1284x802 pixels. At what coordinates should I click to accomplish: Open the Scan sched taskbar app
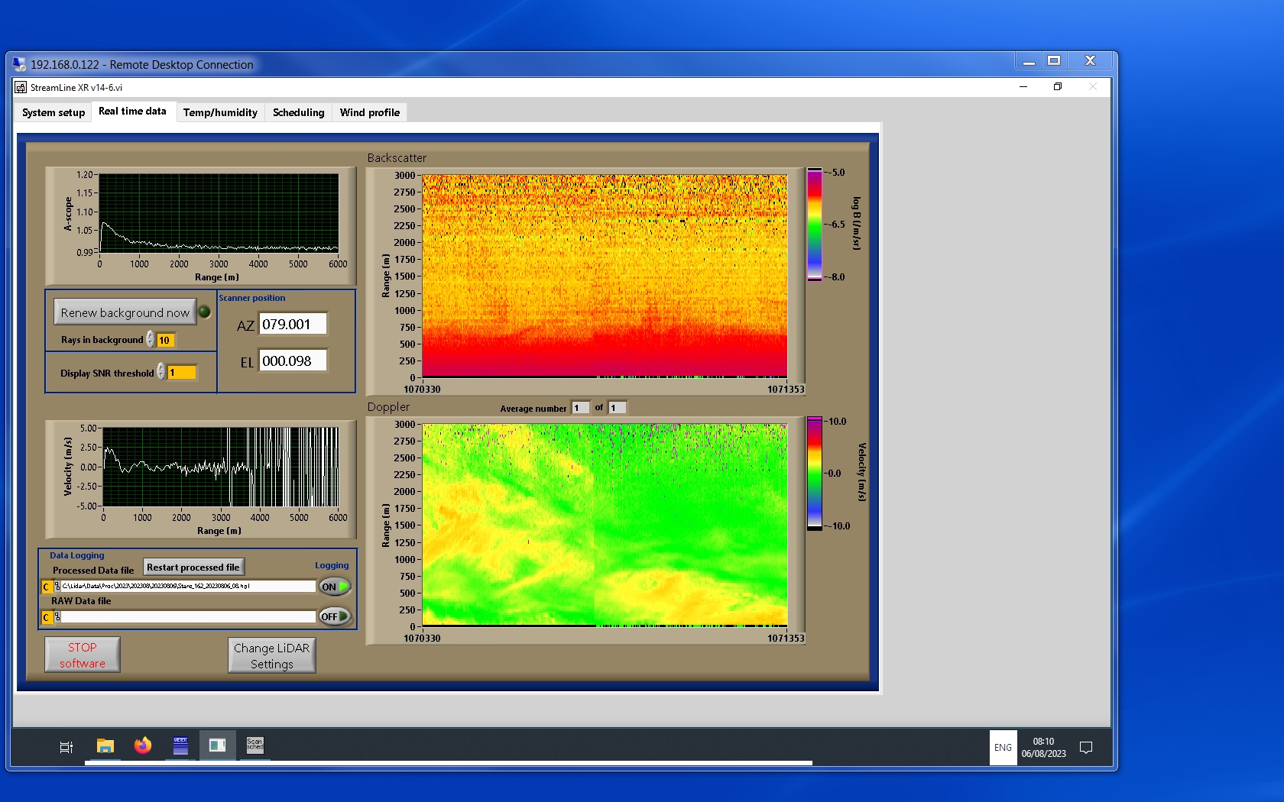point(255,745)
